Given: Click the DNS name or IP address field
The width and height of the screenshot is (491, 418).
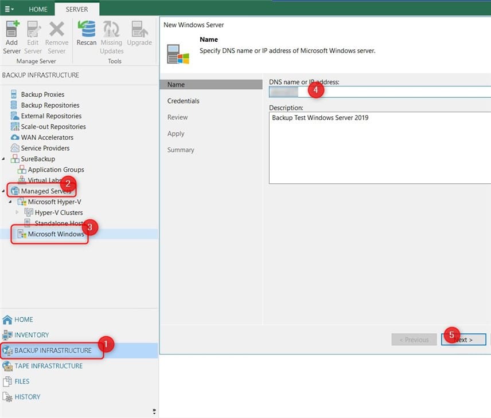Looking at the screenshot, I should click(x=380, y=92).
